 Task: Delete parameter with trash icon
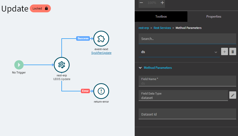pyautogui.click(x=232, y=52)
